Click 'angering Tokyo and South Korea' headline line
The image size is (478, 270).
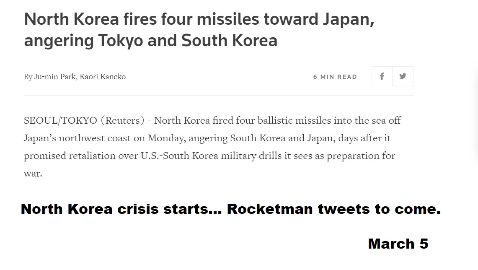click(151, 41)
